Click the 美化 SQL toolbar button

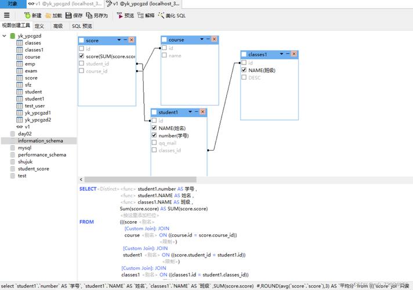[x=172, y=16]
